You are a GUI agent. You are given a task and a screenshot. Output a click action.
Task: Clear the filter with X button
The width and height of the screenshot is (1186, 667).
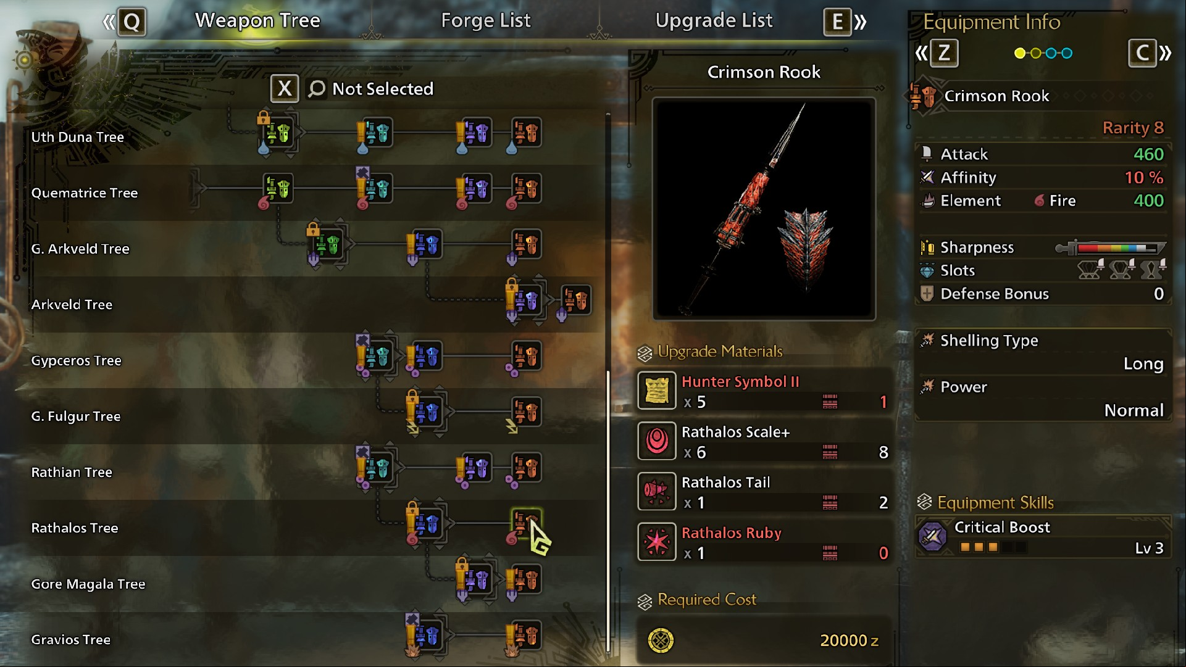pyautogui.click(x=285, y=89)
